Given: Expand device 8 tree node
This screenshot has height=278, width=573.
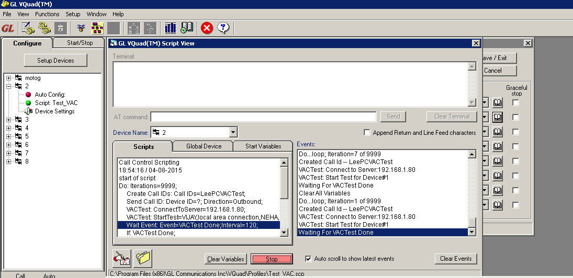Looking at the screenshot, I should (x=9, y=161).
